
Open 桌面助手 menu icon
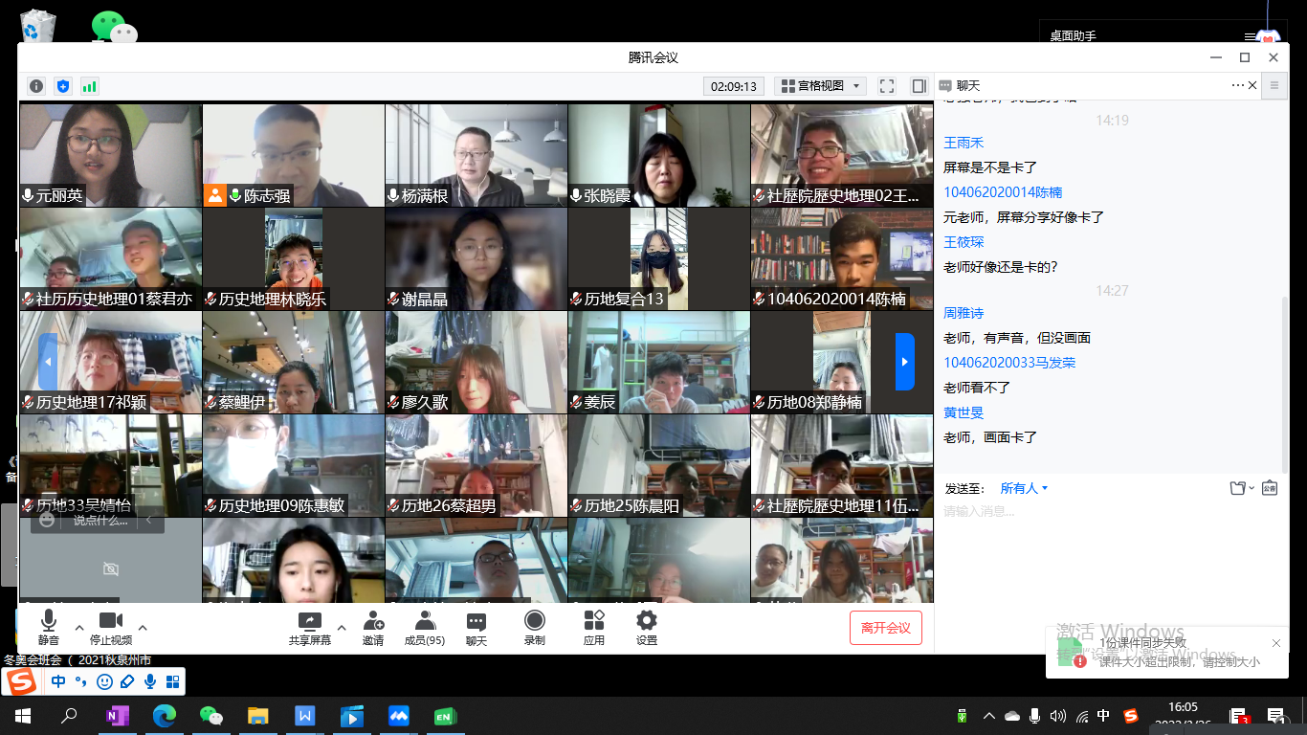point(1250,36)
